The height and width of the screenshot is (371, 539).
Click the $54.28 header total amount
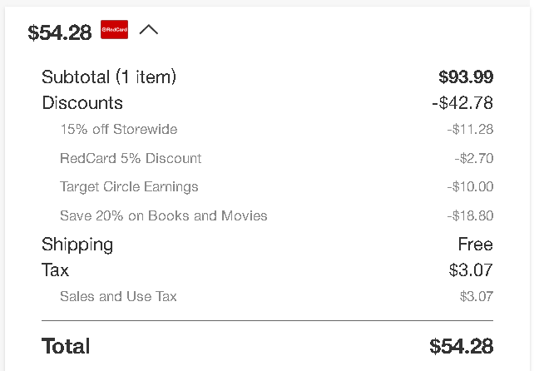pyautogui.click(x=59, y=32)
